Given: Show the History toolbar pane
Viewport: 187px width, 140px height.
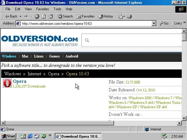Looking at the screenshot, I should pyautogui.click(x=105, y=16).
